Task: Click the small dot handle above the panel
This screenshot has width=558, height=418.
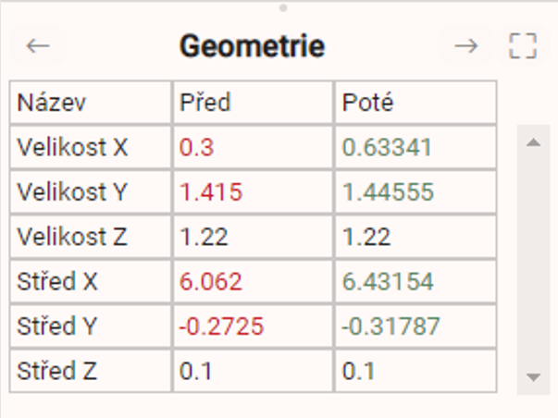Action: point(282,7)
